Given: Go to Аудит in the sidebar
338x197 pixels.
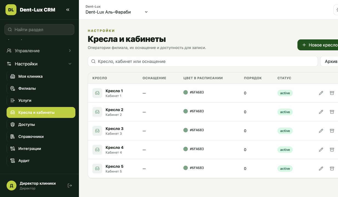Looking at the screenshot, I should (41, 161).
